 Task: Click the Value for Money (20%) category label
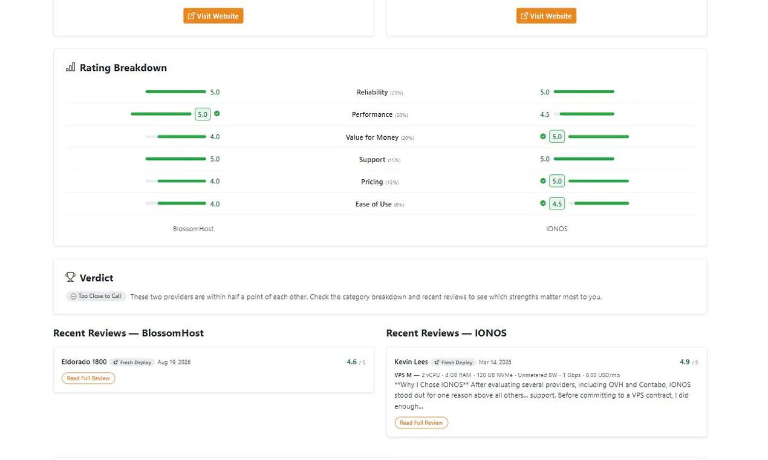pos(380,137)
